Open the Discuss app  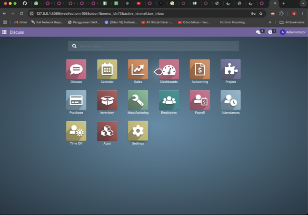(76, 69)
